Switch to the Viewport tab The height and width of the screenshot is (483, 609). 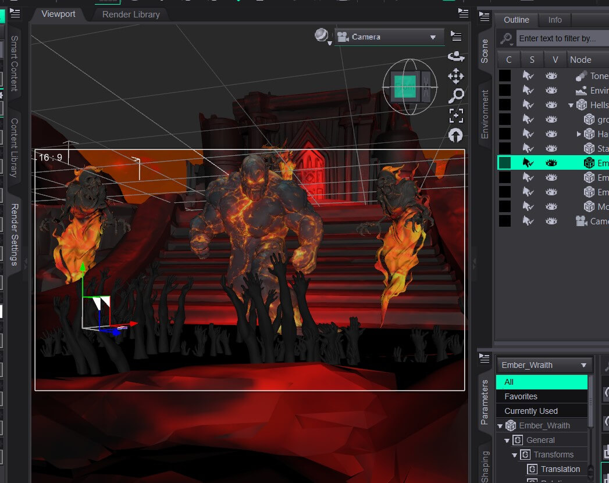58,14
